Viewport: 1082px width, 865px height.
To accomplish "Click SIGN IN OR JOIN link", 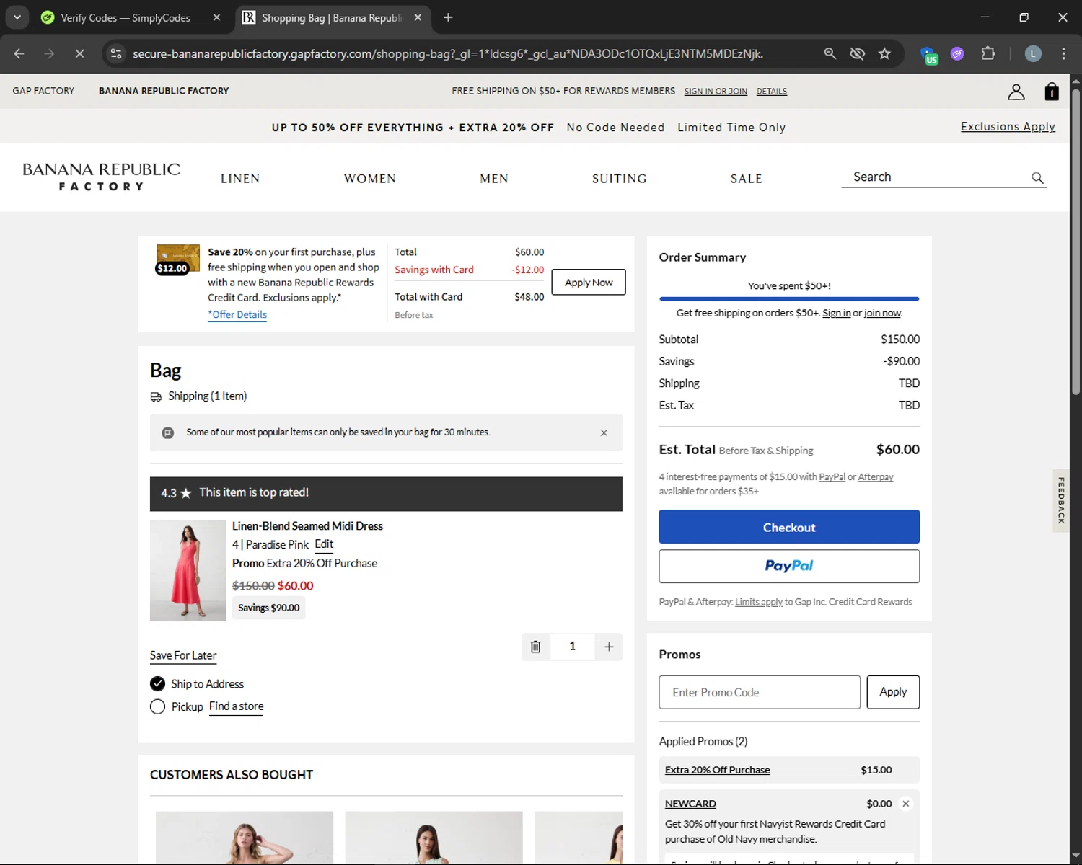I will (x=716, y=92).
